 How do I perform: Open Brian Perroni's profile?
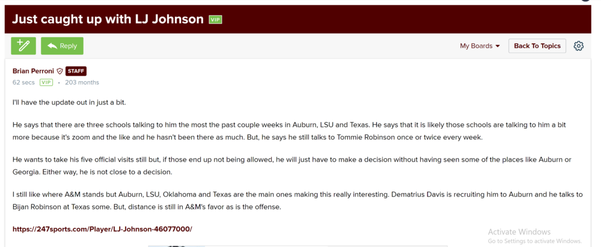tap(33, 71)
